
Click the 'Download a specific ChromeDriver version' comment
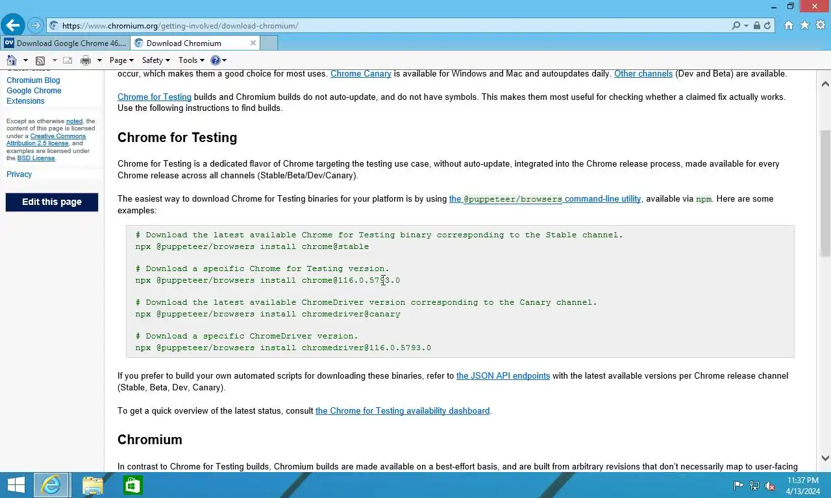(247, 336)
